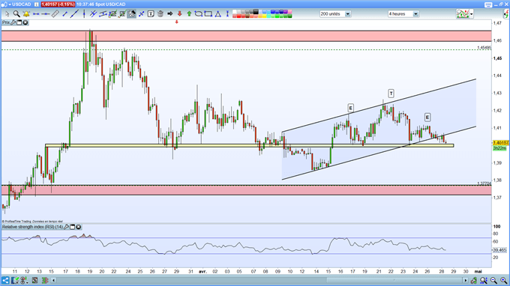This screenshot has height=286, width=510.
Task: Open the bottom-left checkmark chart tool icon
Action: (15, 280)
